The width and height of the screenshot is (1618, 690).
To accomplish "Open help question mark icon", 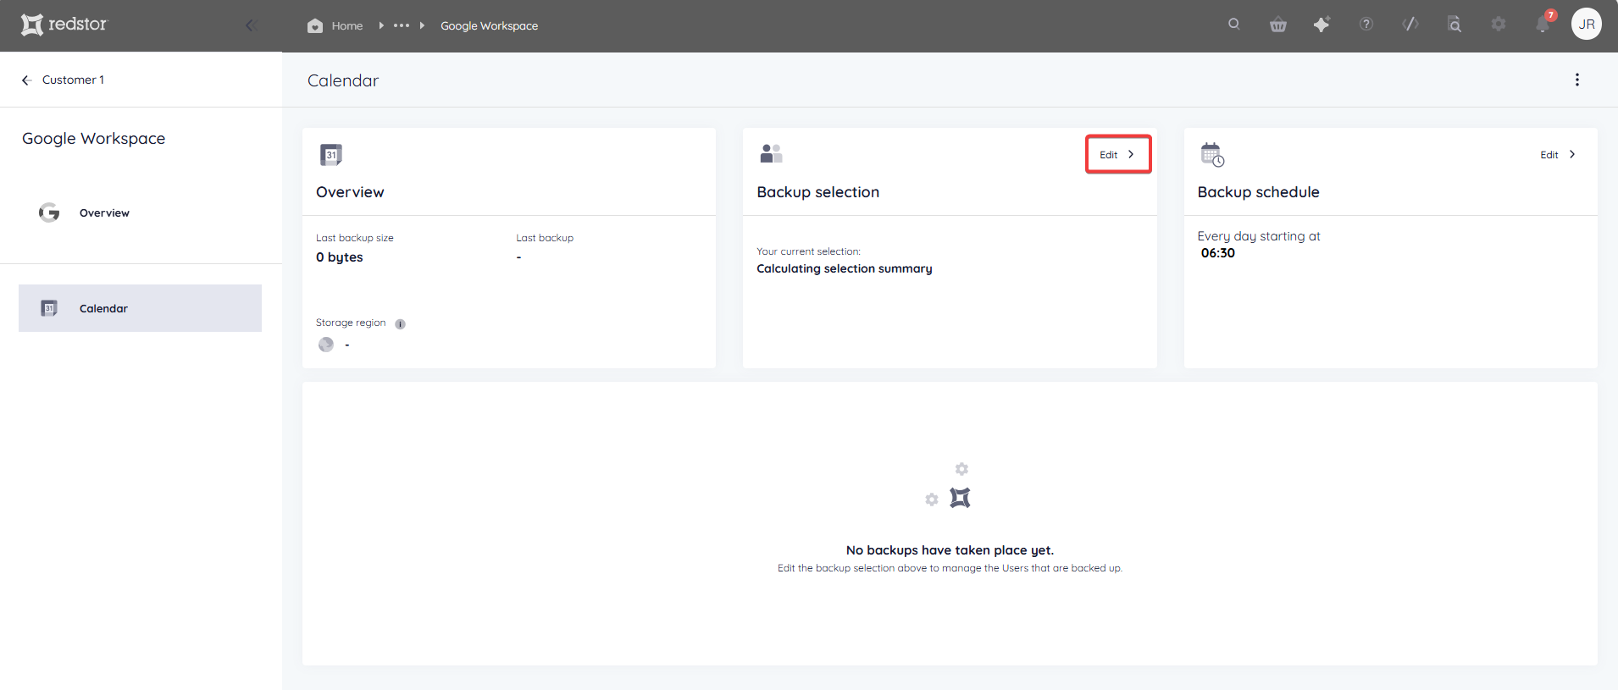I will click(1366, 25).
